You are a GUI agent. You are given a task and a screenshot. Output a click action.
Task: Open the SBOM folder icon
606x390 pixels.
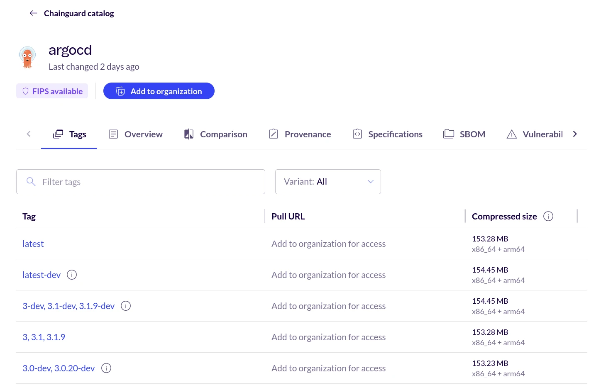449,134
